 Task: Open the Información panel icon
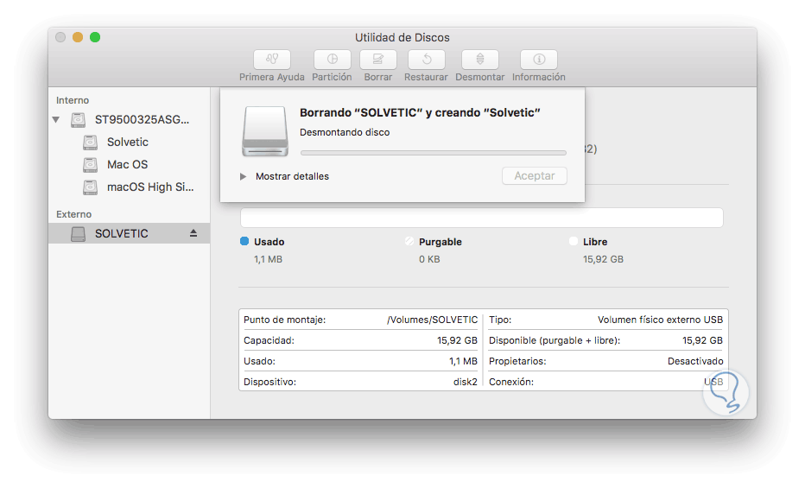coord(539,60)
